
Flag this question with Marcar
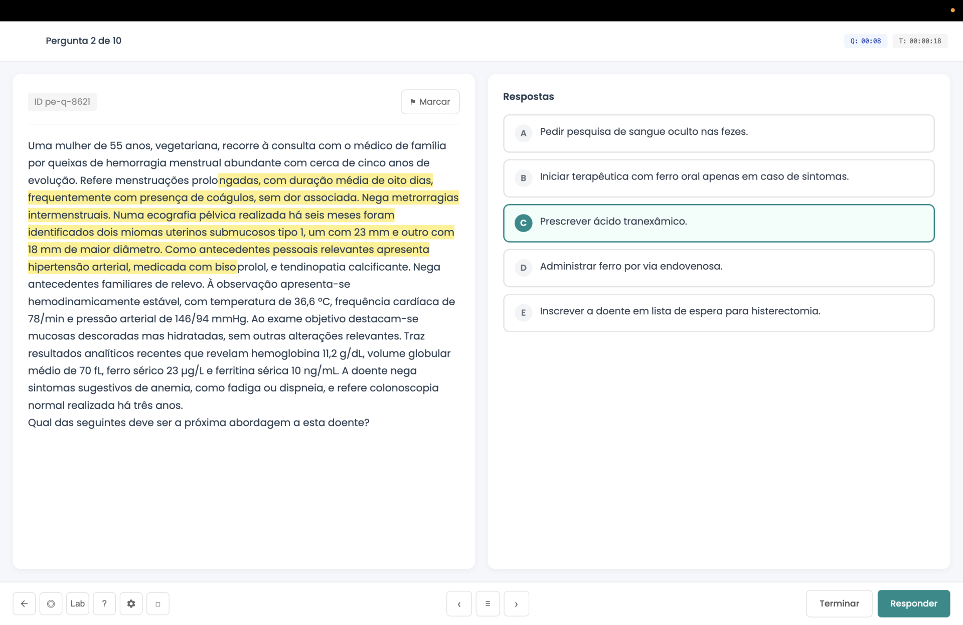pos(430,102)
